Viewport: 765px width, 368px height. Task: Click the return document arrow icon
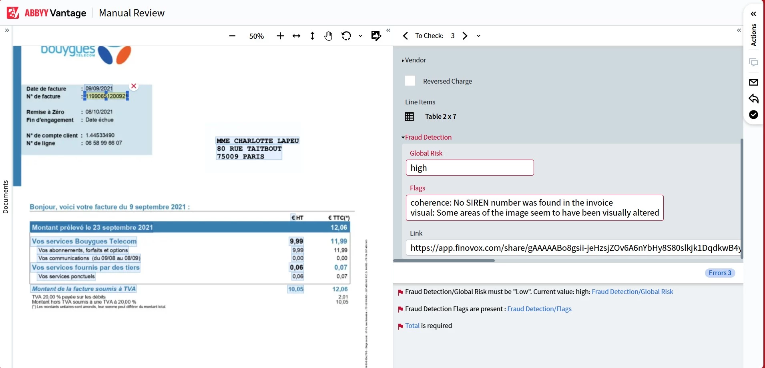click(754, 99)
